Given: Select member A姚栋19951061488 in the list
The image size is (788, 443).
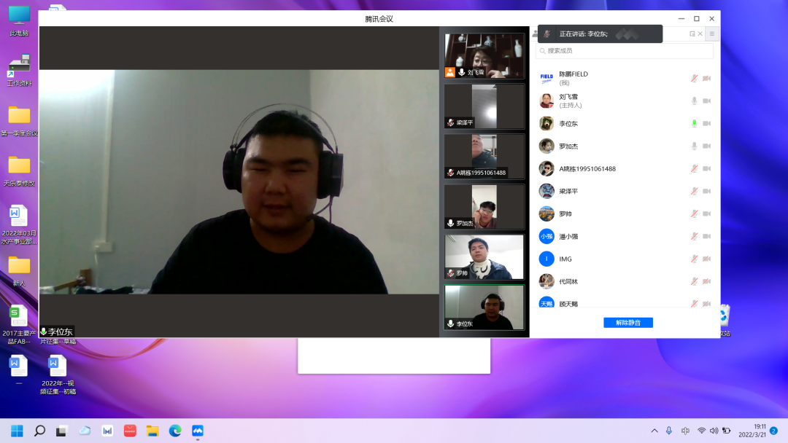Looking at the screenshot, I should tap(624, 168).
